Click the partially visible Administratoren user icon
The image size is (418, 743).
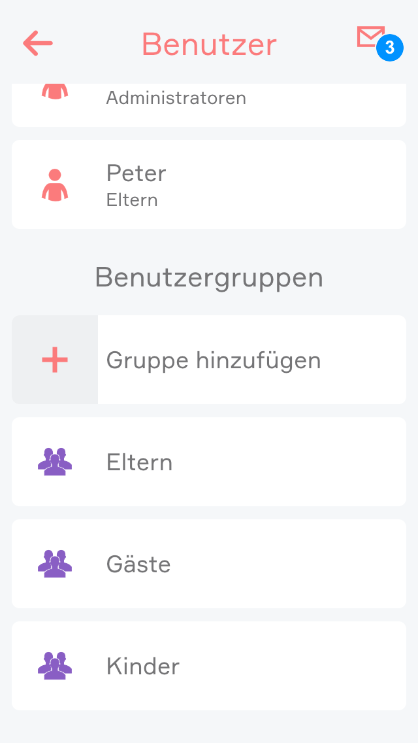coord(55,92)
